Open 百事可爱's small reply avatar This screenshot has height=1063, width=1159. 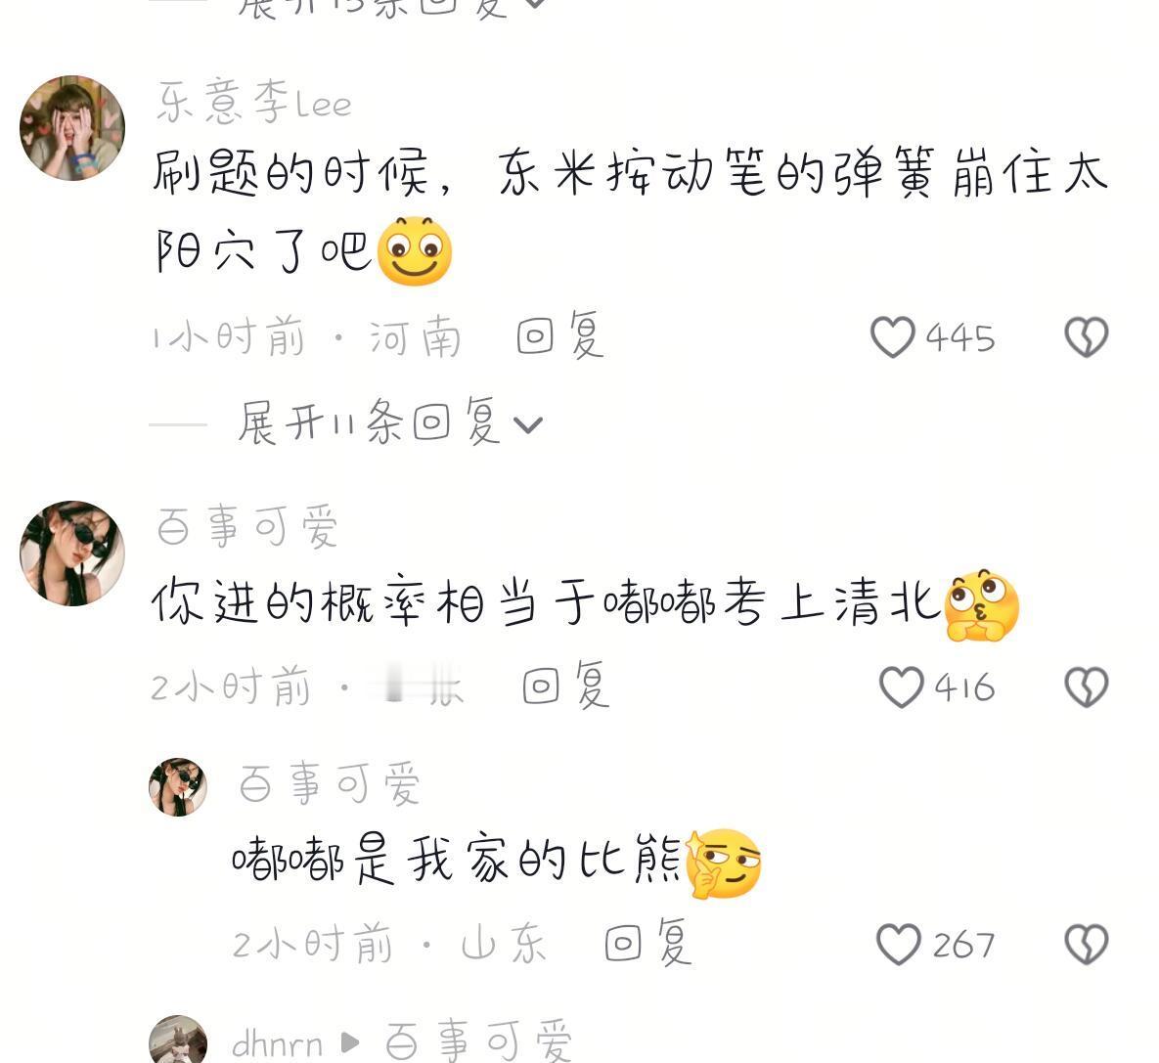[x=178, y=786]
